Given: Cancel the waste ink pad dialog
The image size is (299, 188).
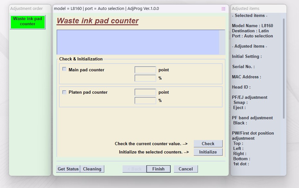Looking at the screenshot, I should (185, 169).
